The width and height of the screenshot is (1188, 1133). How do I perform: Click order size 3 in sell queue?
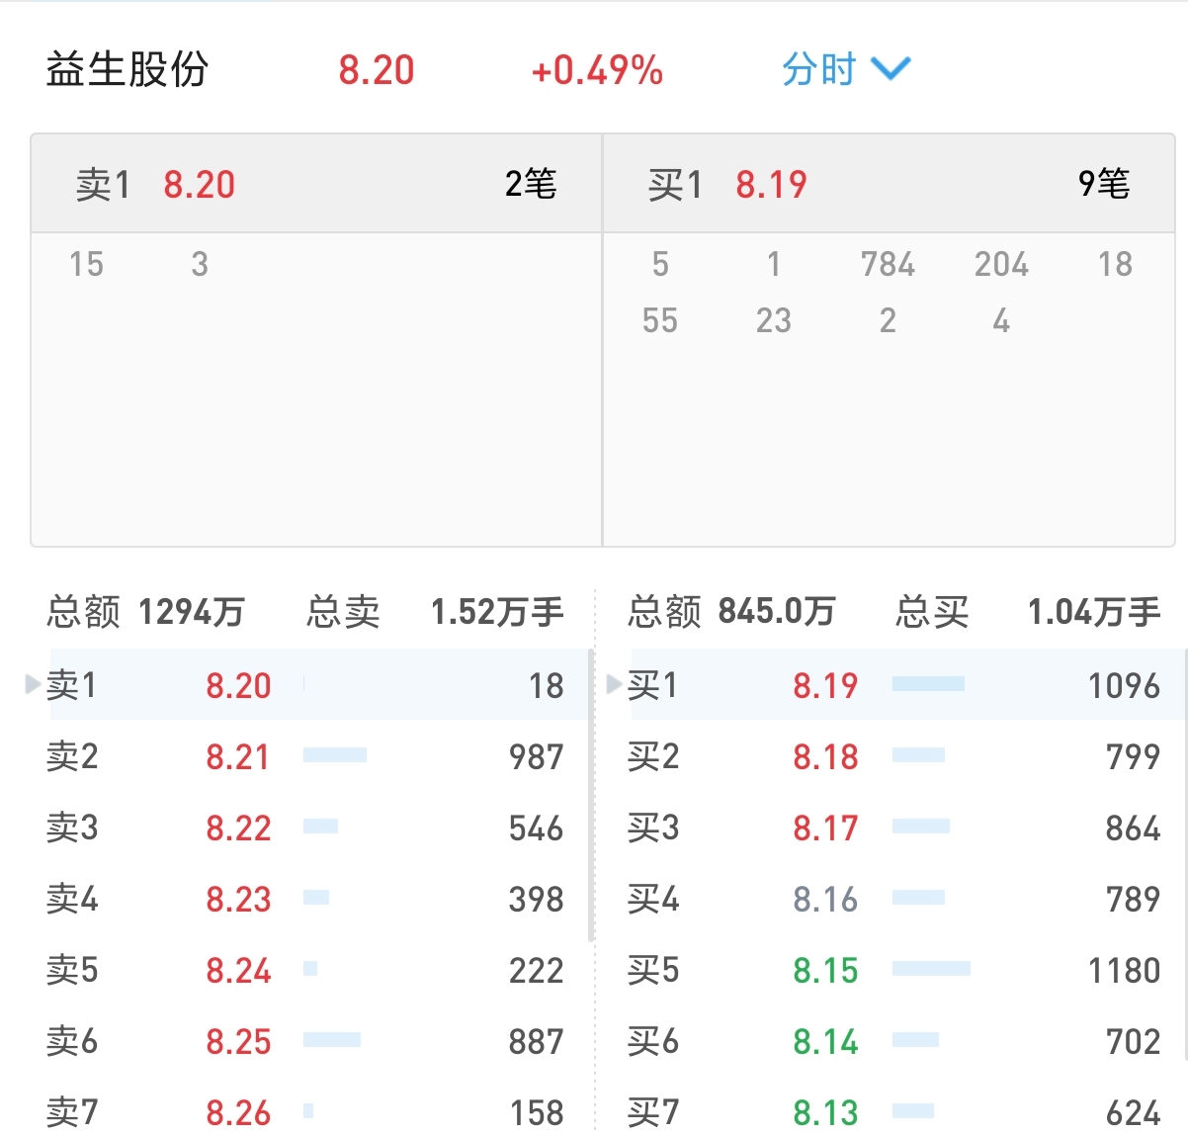[x=200, y=264]
